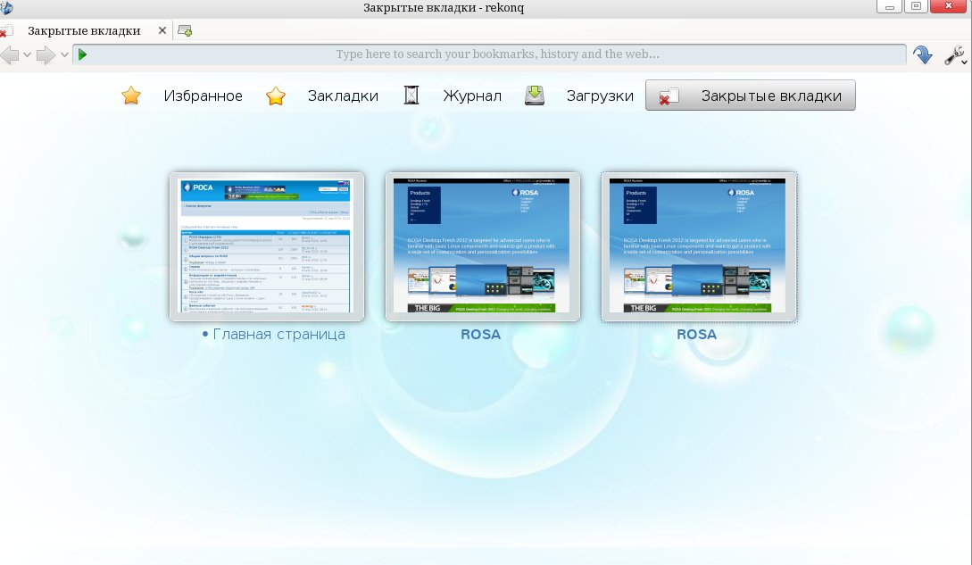Click the Журнал hourglass icon

coord(411,95)
